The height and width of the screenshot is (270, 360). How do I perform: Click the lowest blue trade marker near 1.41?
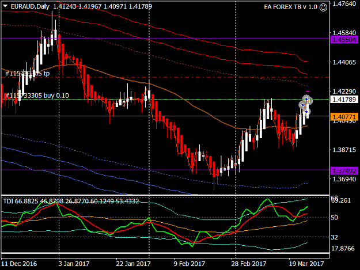[x=306, y=112]
